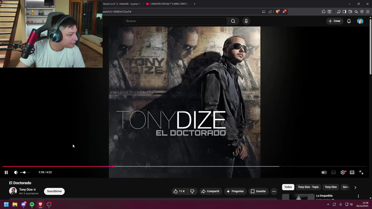The height and width of the screenshot is (209, 372).
Task: Open a new browser tab
Action: [194, 4]
